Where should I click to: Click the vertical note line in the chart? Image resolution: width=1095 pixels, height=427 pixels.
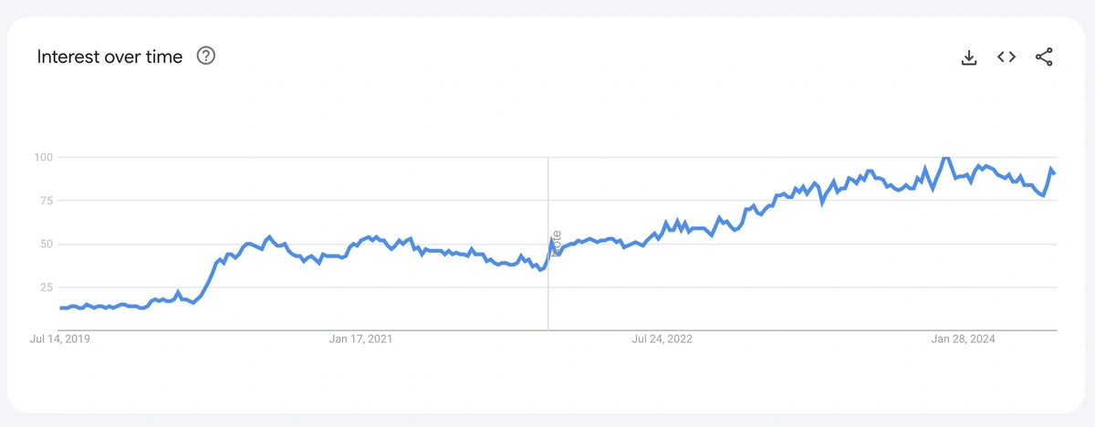click(548, 243)
